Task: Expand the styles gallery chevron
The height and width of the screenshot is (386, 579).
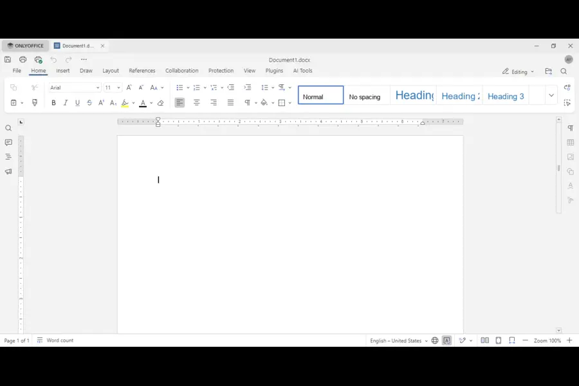Action: pyautogui.click(x=551, y=95)
